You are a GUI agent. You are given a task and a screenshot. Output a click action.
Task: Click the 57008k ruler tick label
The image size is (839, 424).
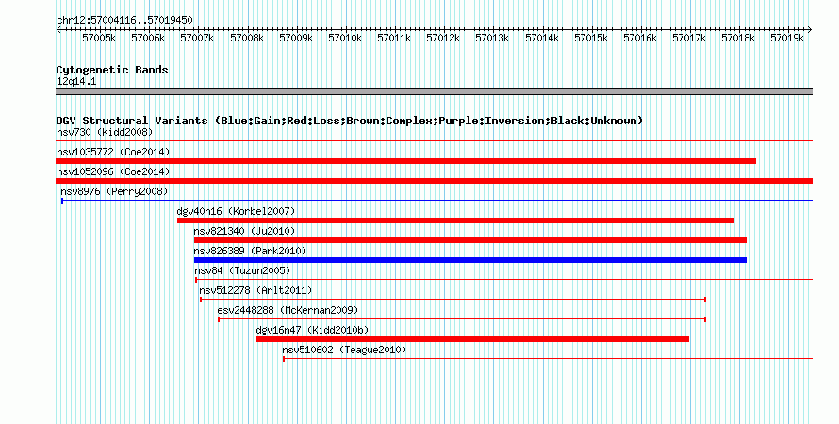(247, 38)
